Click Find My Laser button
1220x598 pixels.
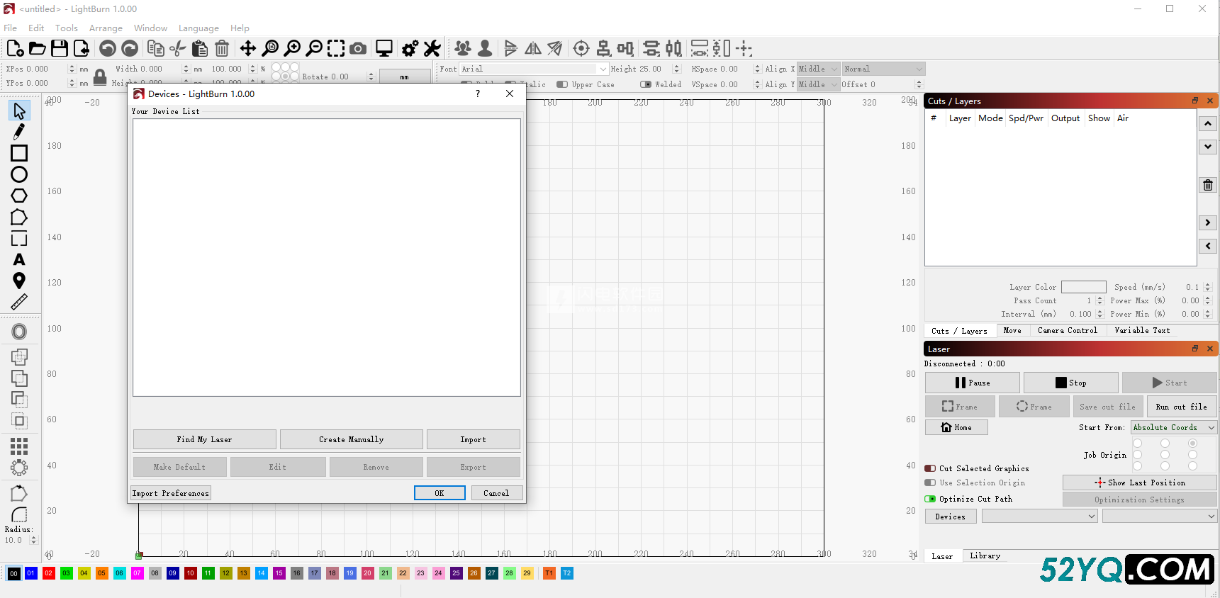(204, 439)
